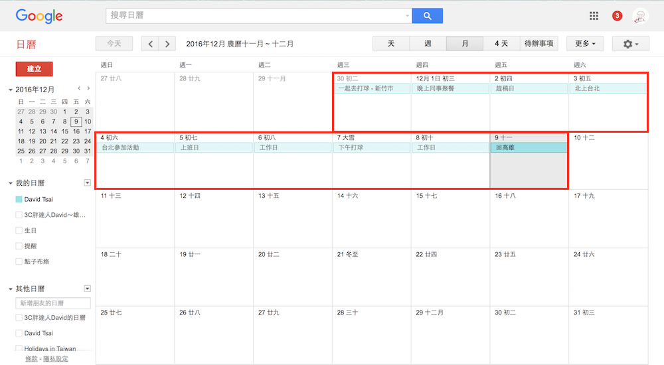This screenshot has height=365, width=664.
Task: Open 其他日曆 options dropdown arrow
Action: tap(87, 289)
